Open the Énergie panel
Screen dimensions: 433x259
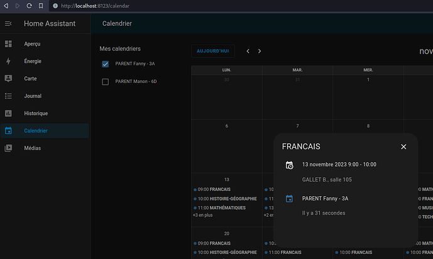click(x=32, y=61)
